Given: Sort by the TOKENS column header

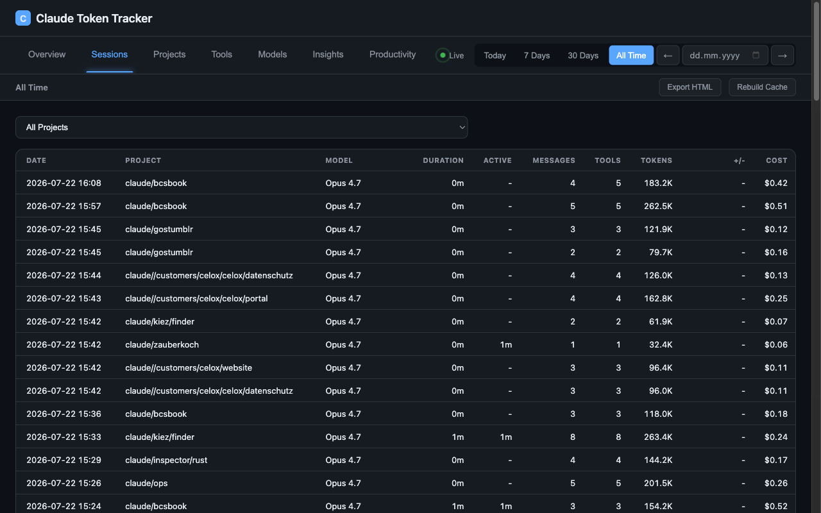Looking at the screenshot, I should [656, 160].
